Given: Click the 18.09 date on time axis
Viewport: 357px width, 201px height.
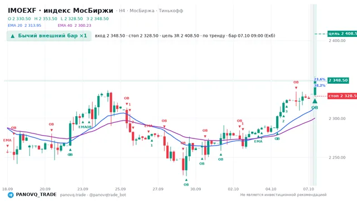Looking at the screenshot, I should click(x=7, y=189).
